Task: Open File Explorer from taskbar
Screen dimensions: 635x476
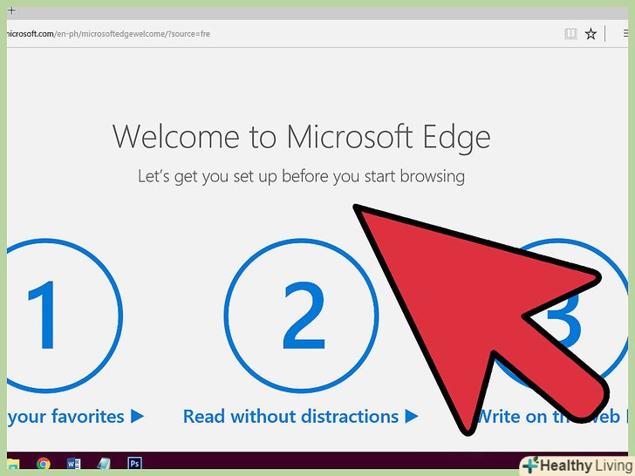Action: pos(13,464)
